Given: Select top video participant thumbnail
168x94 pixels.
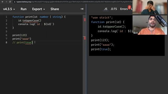Looking at the screenshot, I should (150, 7).
